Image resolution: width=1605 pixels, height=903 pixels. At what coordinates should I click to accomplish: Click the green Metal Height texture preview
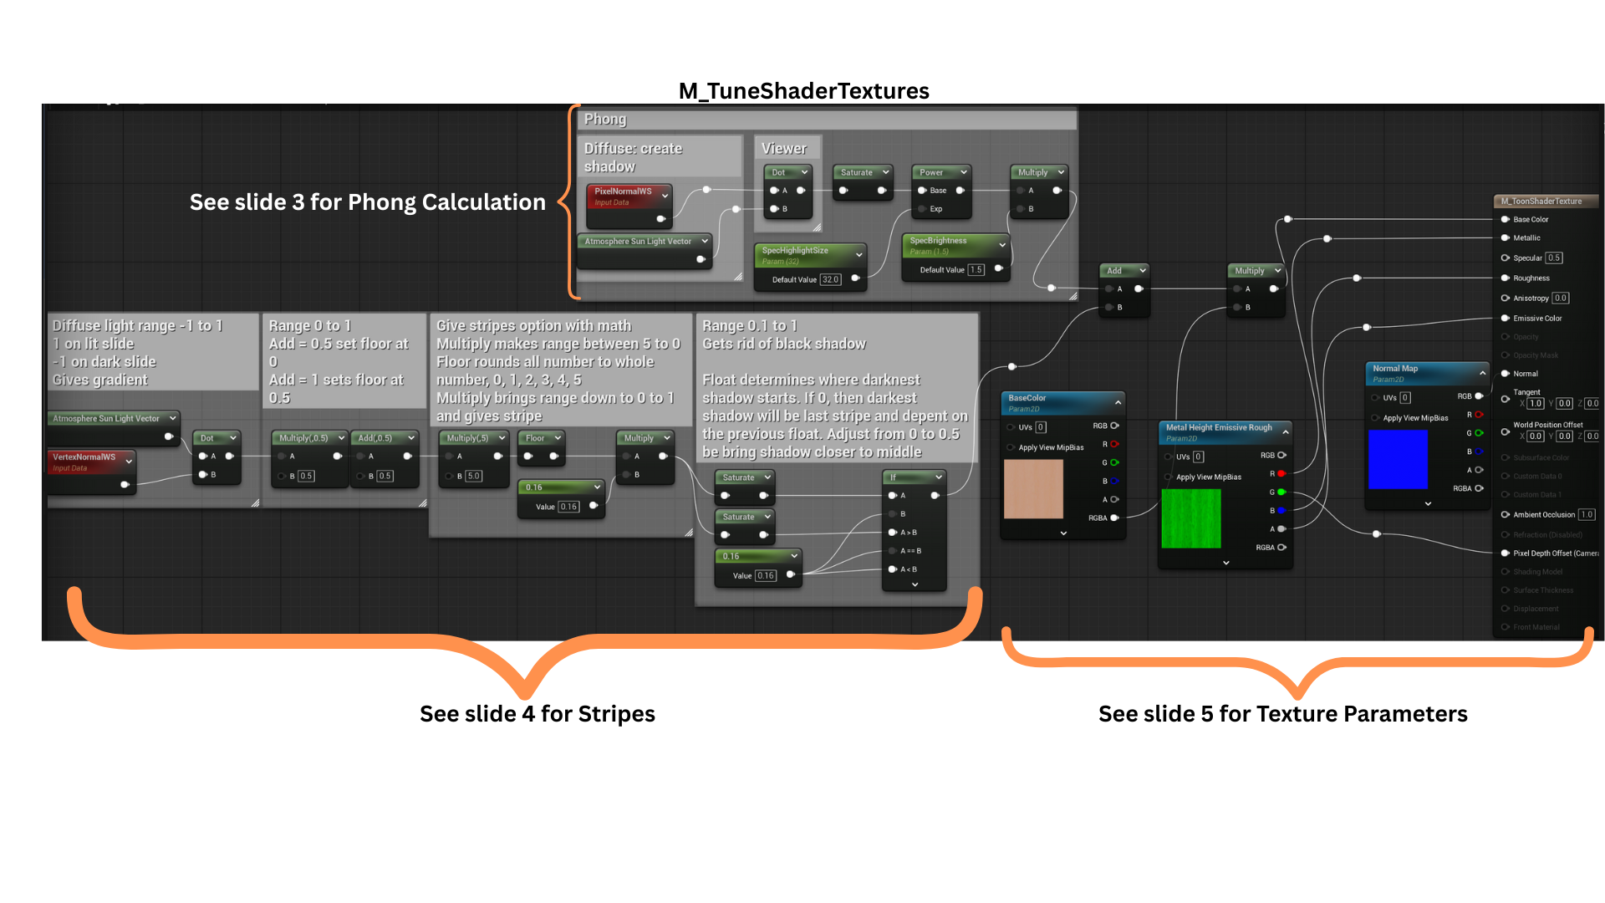(1191, 518)
